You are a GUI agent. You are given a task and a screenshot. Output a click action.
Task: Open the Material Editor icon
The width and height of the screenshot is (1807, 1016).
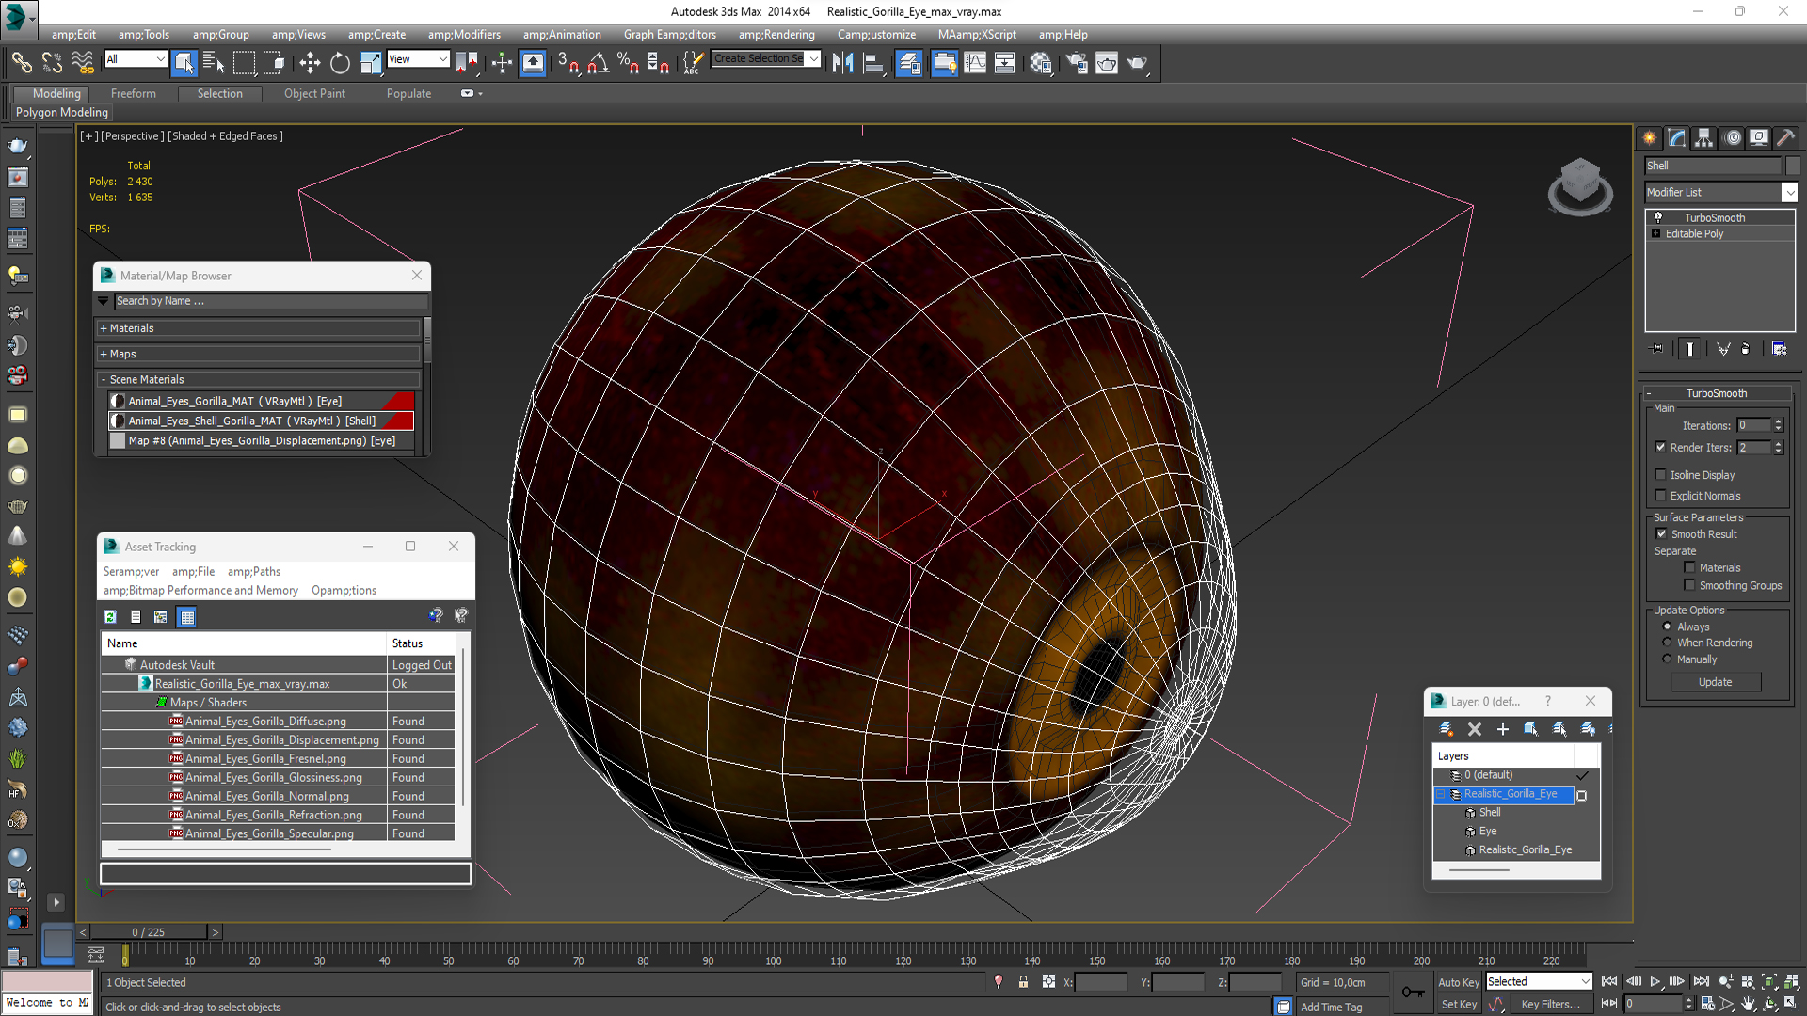[1040, 63]
